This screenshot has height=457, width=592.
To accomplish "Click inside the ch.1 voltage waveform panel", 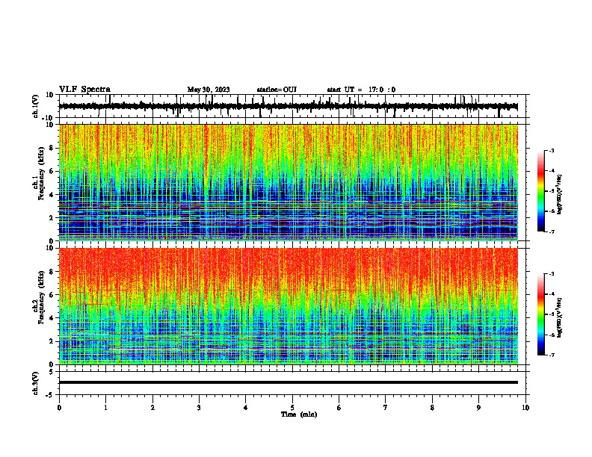I will 292,106.
